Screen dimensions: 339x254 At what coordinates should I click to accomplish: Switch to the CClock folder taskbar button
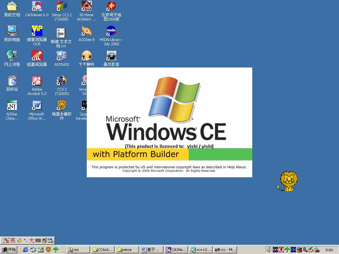click(x=103, y=250)
